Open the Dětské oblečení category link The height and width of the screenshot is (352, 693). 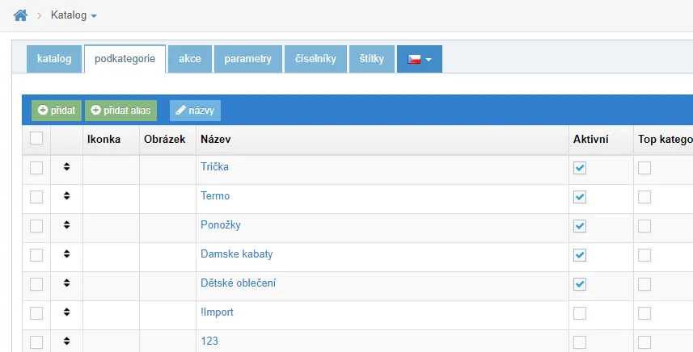pyautogui.click(x=239, y=283)
